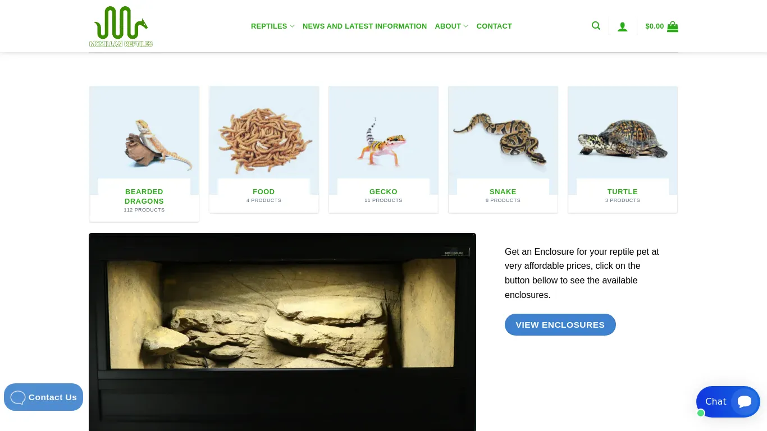Open the search magnifier icon
This screenshot has height=431, width=767.
[596, 26]
